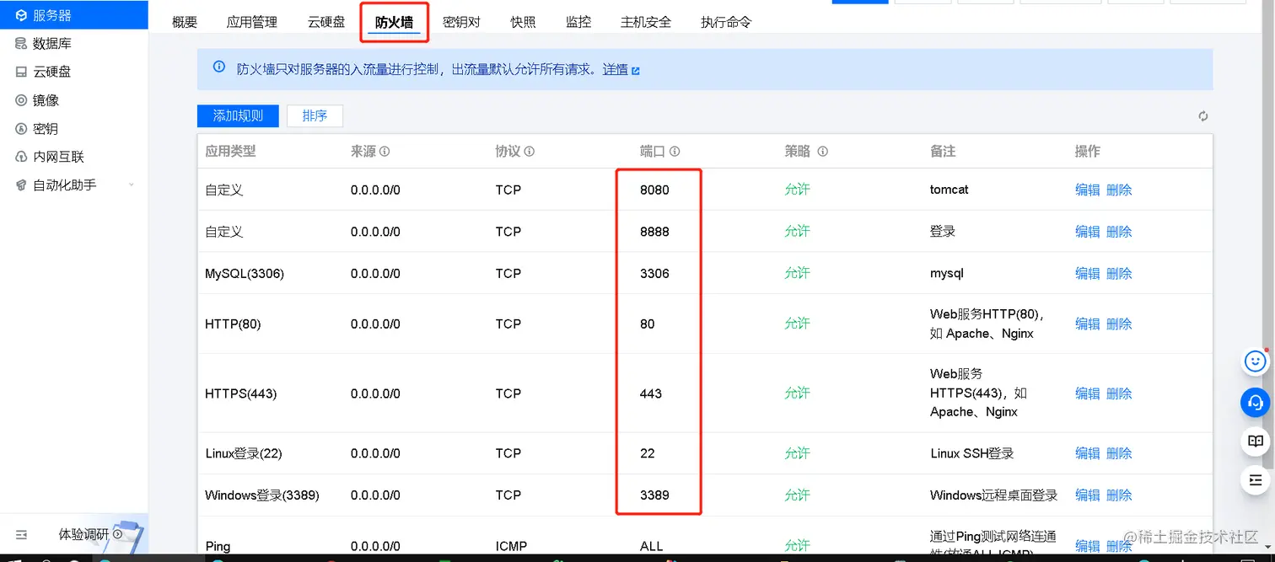The width and height of the screenshot is (1275, 562).
Task: Edit the tomcat 8080 rule
Action: pos(1088,190)
